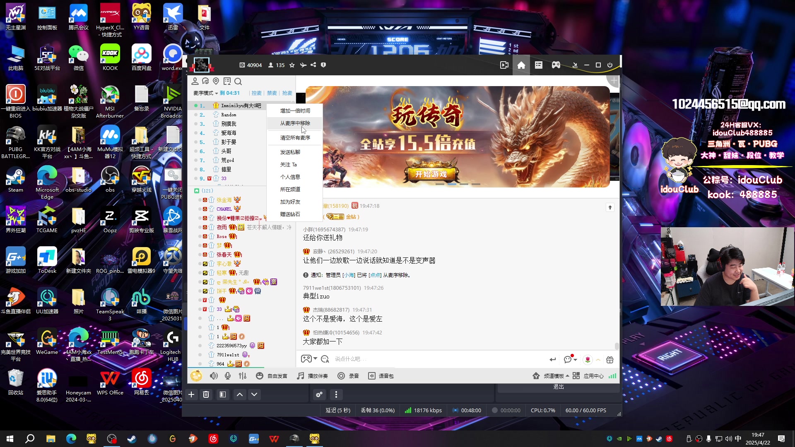Click in the 说点什么吧 chat input field
The width and height of the screenshot is (795, 447).
[x=439, y=359]
